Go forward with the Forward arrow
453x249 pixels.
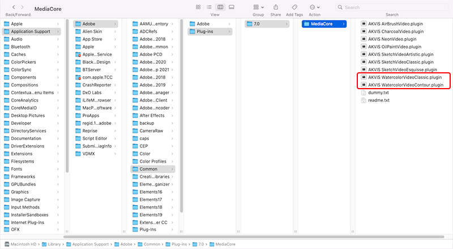22,7
